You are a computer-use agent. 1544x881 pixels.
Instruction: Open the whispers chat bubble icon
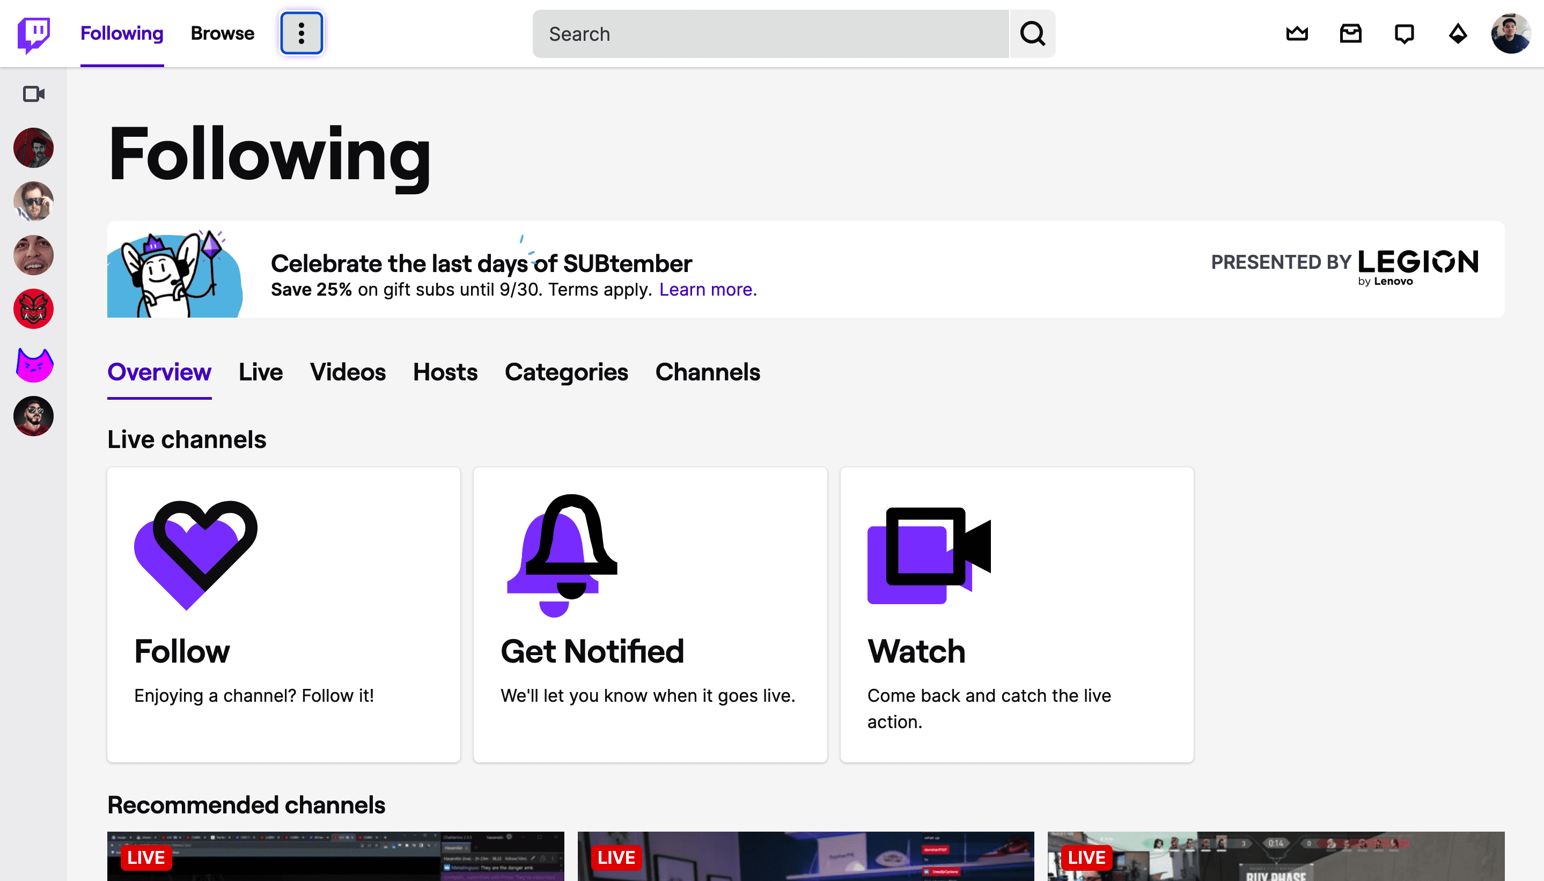[1404, 33]
